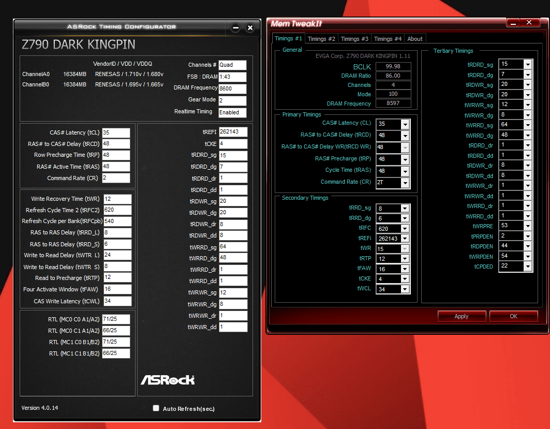Select the Refresh Cycle per Bank (tRFCpb) field
This screenshot has width=550, height=429.
[x=117, y=221]
